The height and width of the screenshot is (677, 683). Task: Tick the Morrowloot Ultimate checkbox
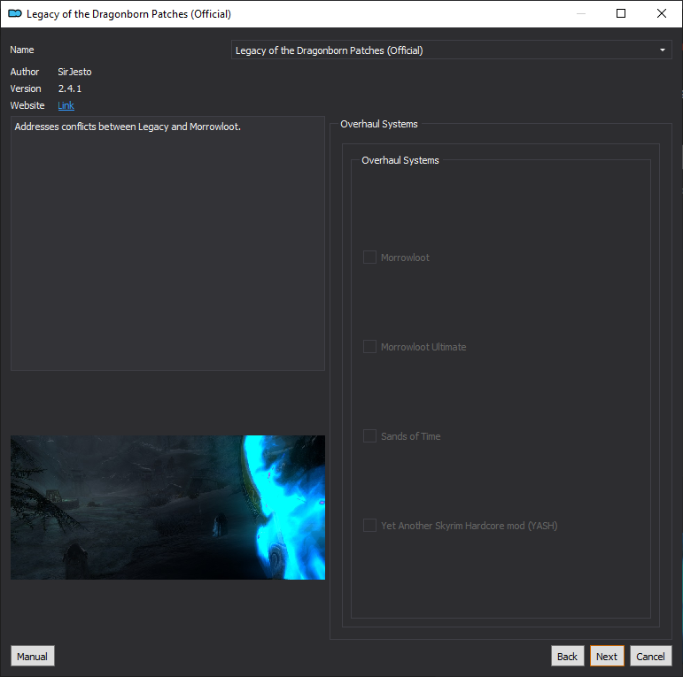(x=369, y=347)
